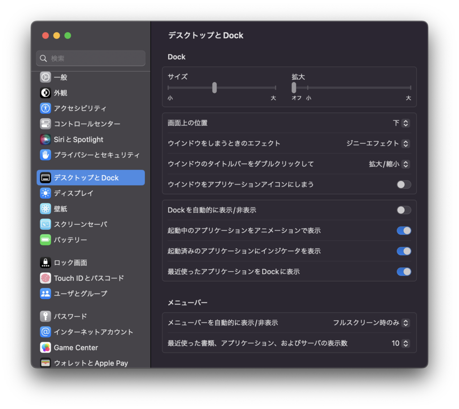Click the magnifier icon in search field
Image resolution: width=459 pixels, height=409 pixels.
(x=43, y=58)
